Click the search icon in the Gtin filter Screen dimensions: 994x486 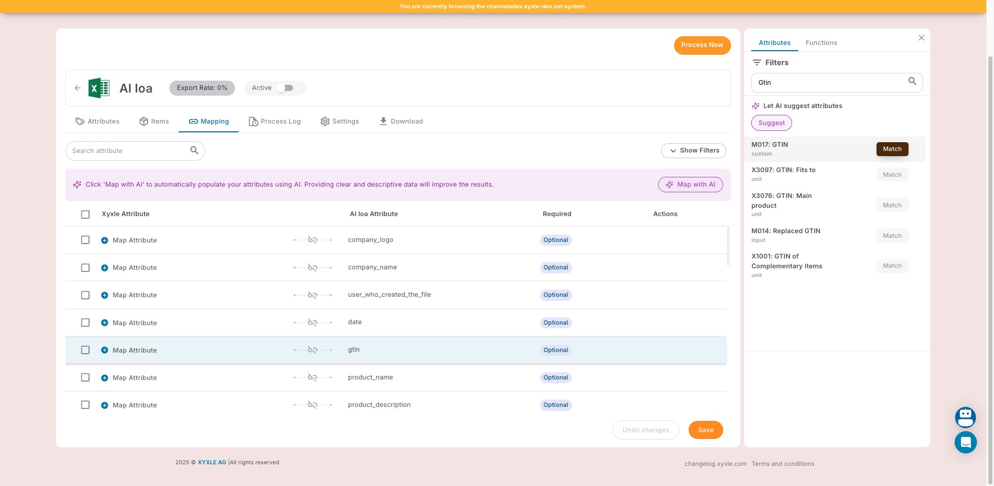[x=912, y=81]
